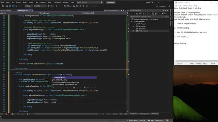
Task: Click the Live Share button label
Action: [162, 6]
